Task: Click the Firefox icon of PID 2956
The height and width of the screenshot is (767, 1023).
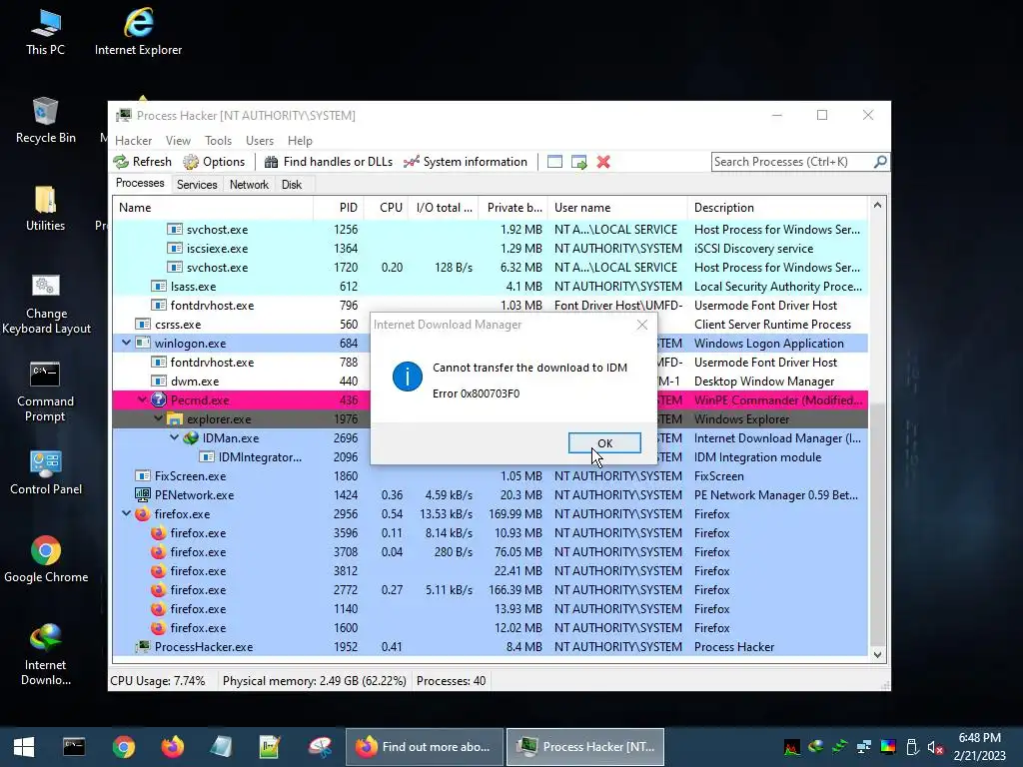Action: point(142,514)
